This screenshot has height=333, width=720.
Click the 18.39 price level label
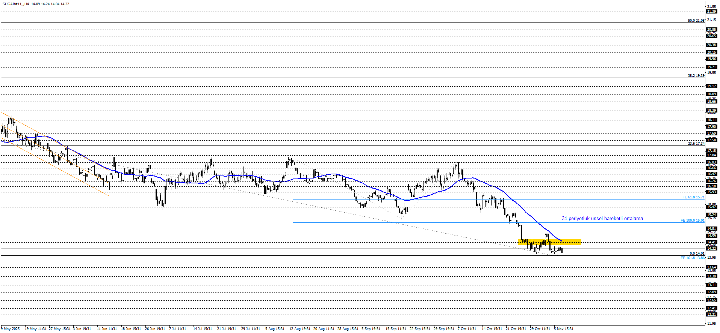coord(711,111)
